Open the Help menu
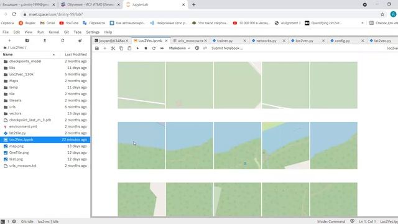This screenshot has height=224, width=398. (108, 32)
